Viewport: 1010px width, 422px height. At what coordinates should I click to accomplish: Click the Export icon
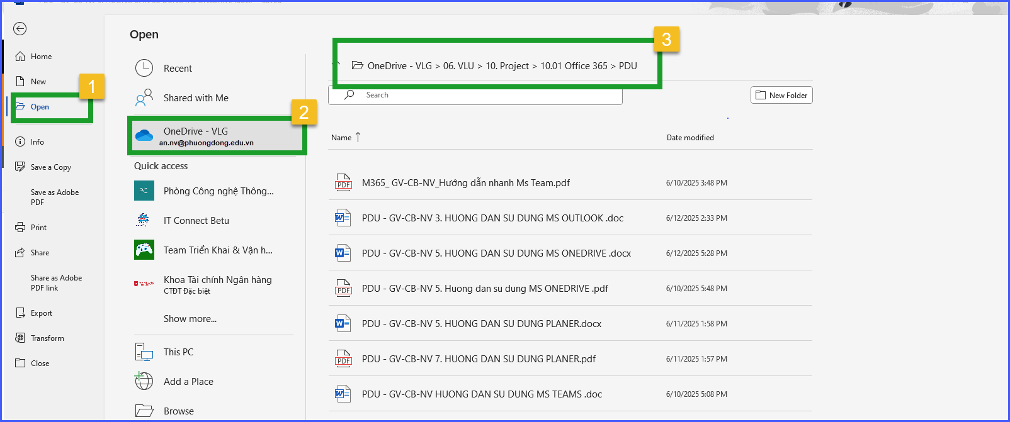pos(20,313)
